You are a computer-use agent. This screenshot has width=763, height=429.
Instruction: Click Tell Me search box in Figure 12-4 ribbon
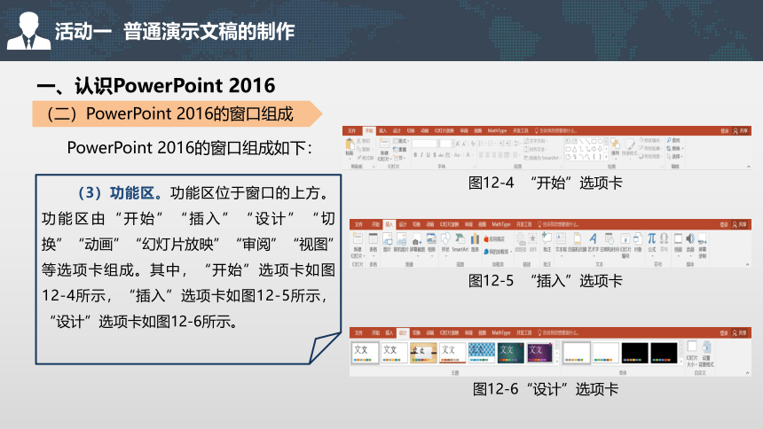point(555,131)
